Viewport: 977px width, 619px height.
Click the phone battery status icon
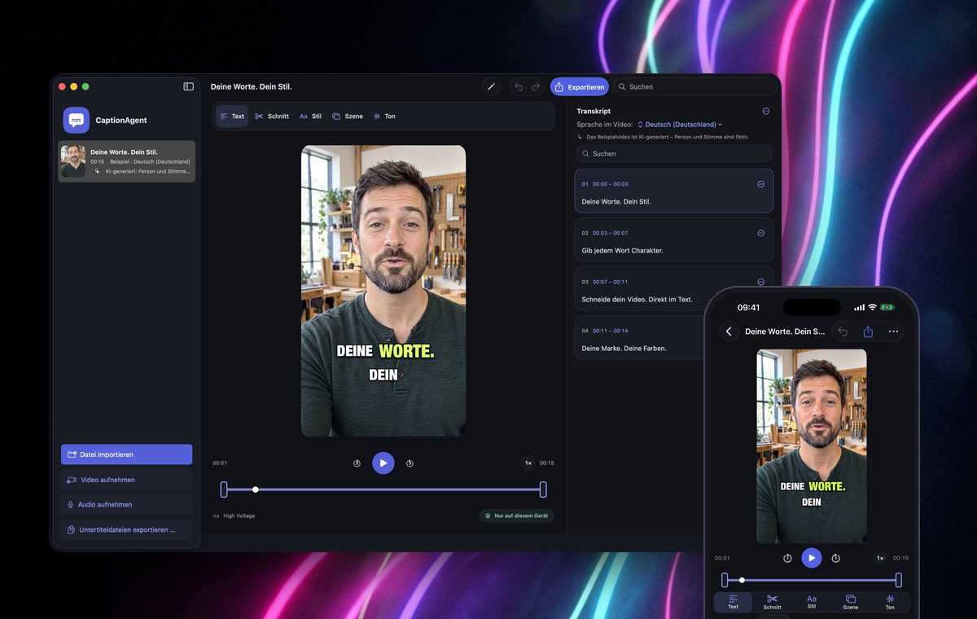pos(887,307)
